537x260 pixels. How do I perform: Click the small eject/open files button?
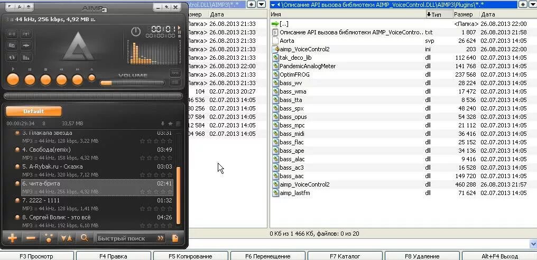pos(91,78)
